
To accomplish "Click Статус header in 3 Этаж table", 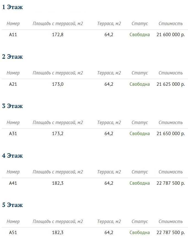I will click(140, 122).
